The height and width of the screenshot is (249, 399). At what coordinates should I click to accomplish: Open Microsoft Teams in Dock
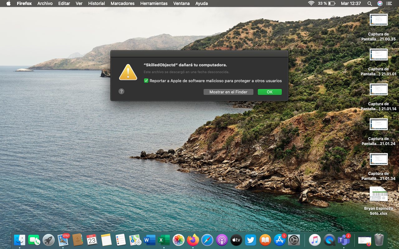[x=344, y=240]
